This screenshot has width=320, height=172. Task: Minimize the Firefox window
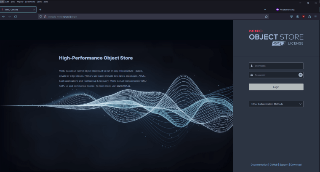pyautogui.click(x=300, y=3)
